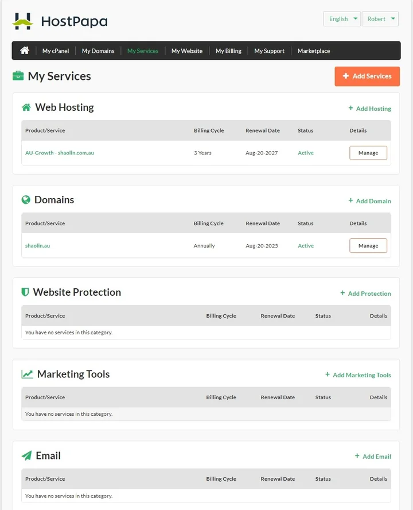
Task: Click the briefcase icon beside My Services
Action: pyautogui.click(x=18, y=76)
